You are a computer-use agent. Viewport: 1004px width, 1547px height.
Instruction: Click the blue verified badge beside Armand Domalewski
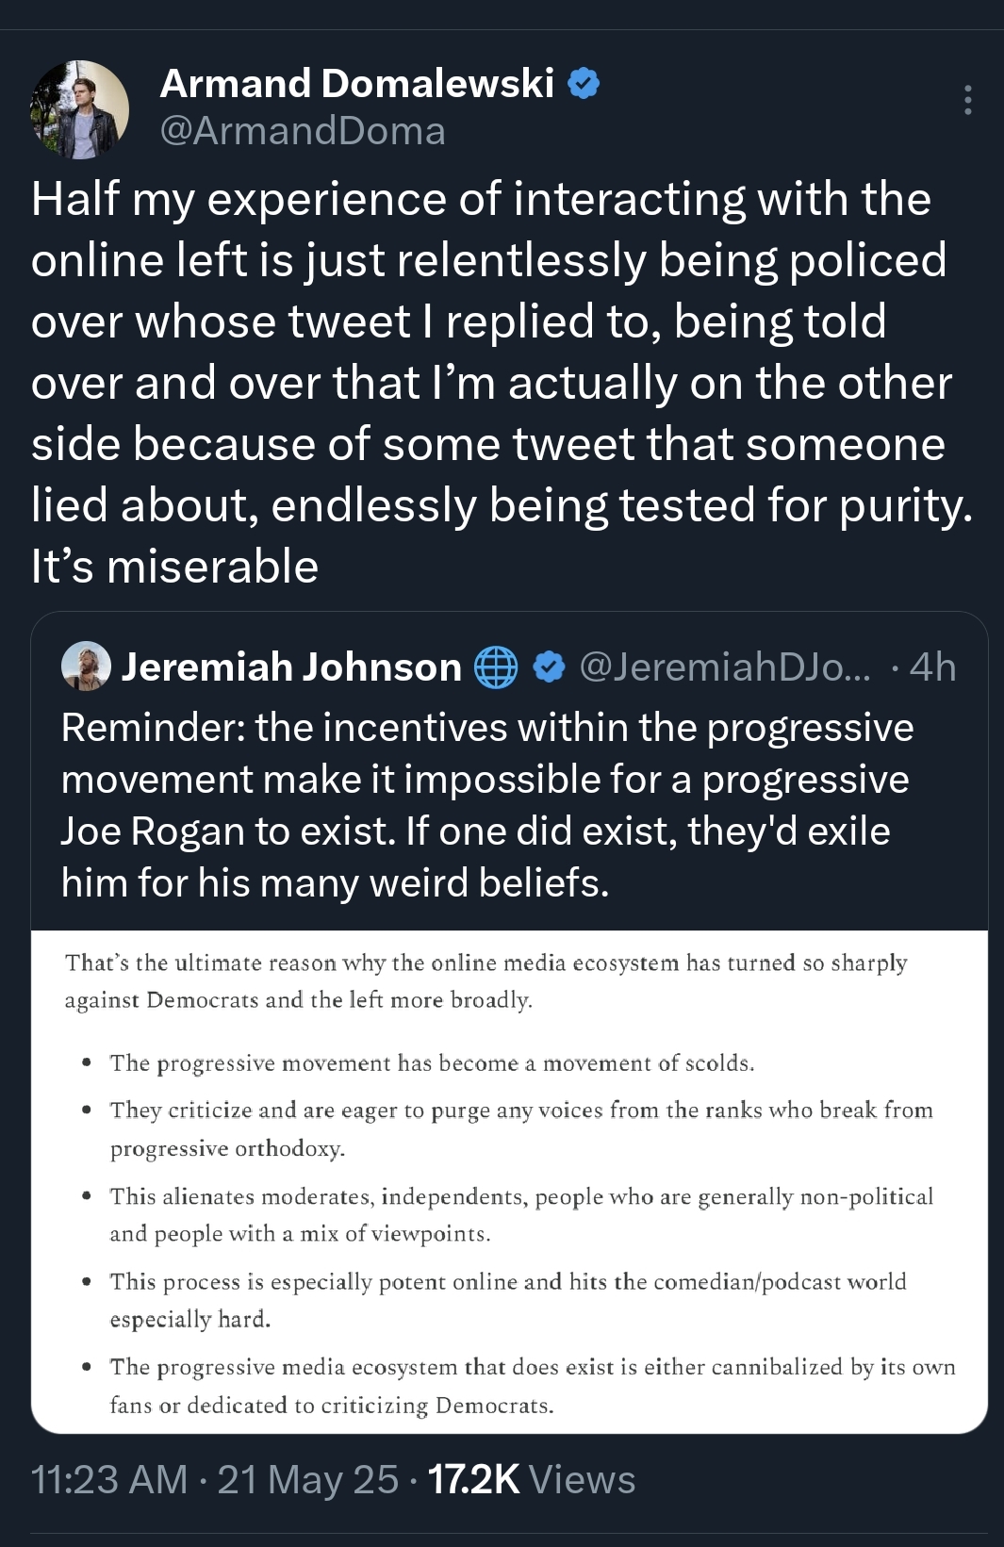584,84
